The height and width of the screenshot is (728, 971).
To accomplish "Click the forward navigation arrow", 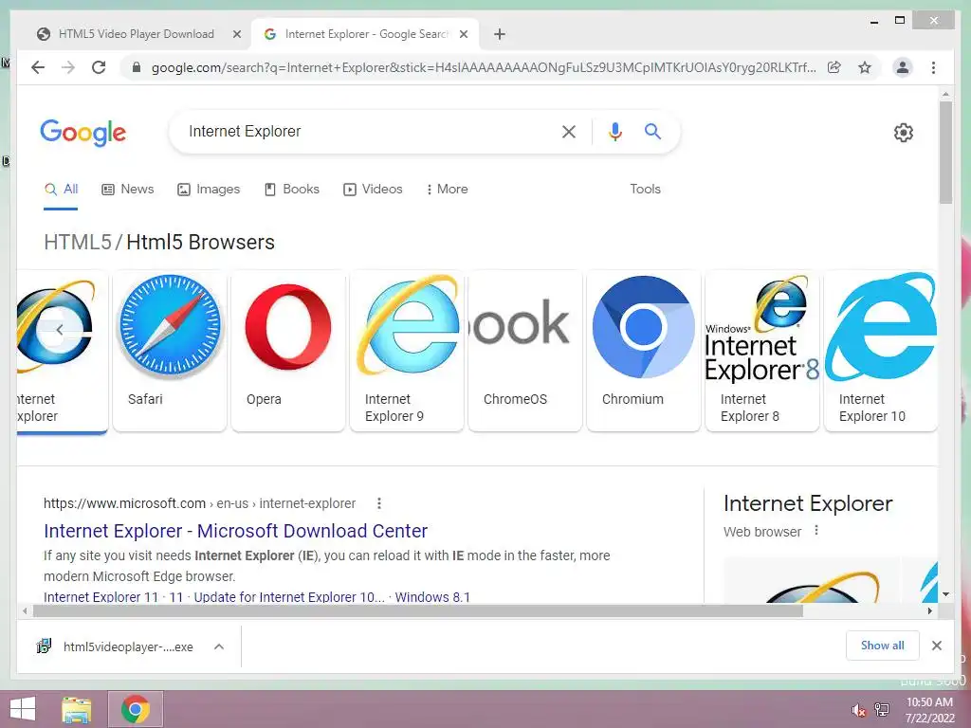I will click(x=68, y=67).
